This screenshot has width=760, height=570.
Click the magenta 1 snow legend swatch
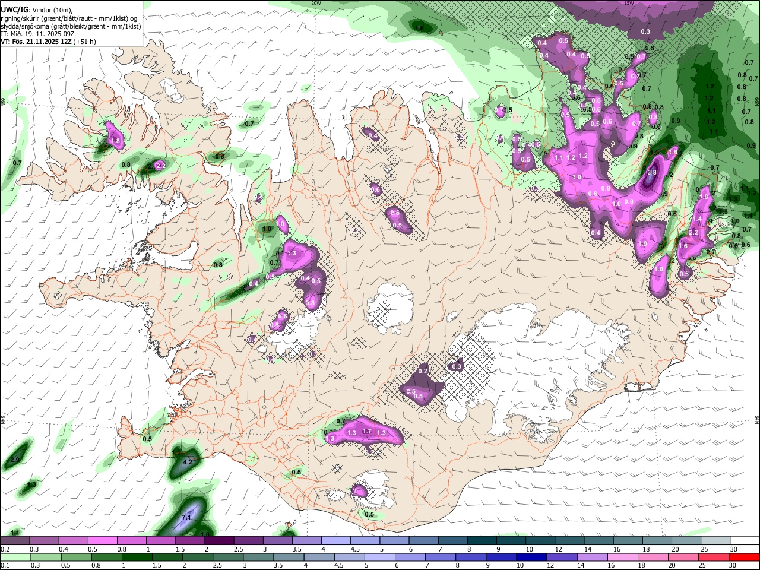tap(161, 541)
